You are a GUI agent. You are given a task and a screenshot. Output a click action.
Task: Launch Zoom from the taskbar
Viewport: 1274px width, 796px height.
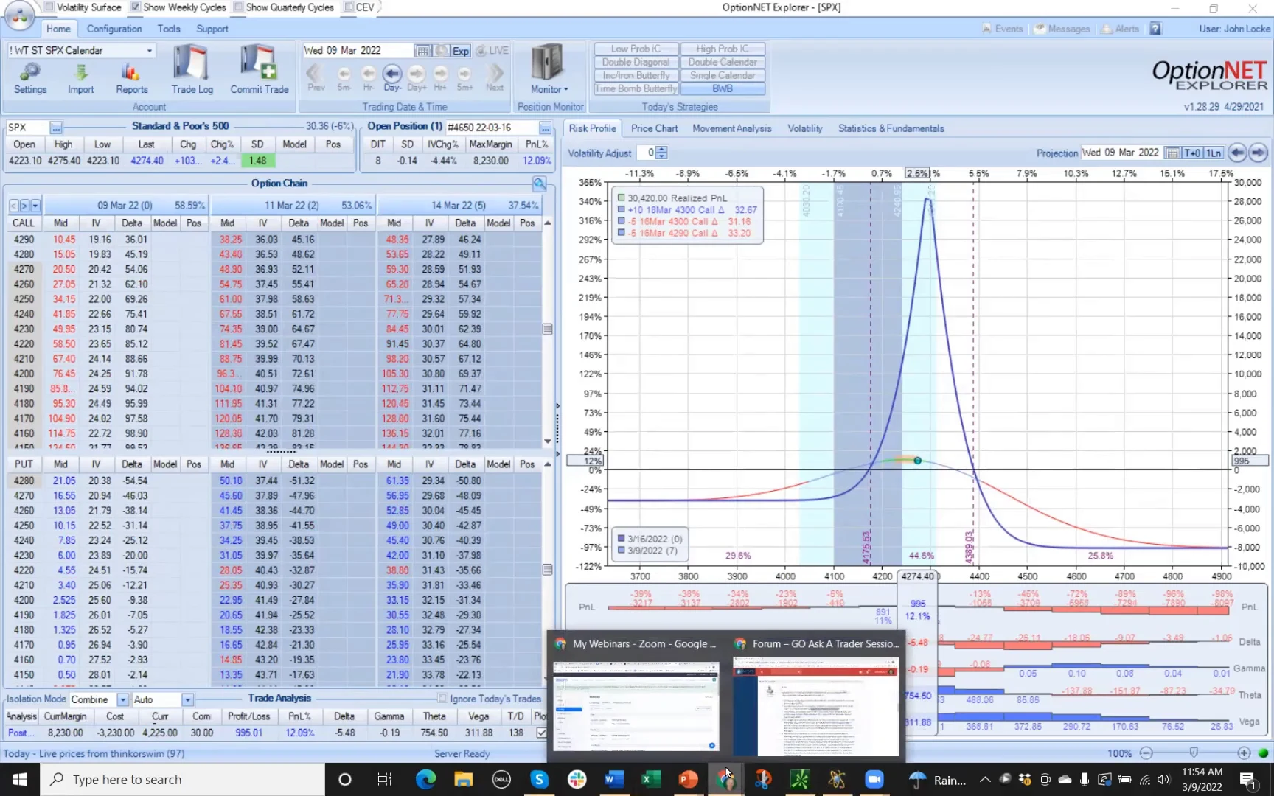(x=874, y=779)
